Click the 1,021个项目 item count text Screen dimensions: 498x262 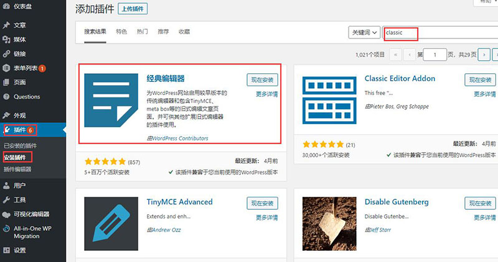(x=370, y=55)
